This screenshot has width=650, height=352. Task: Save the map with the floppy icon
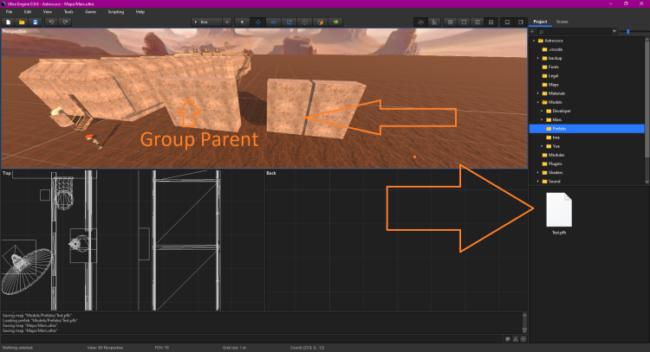[35, 21]
